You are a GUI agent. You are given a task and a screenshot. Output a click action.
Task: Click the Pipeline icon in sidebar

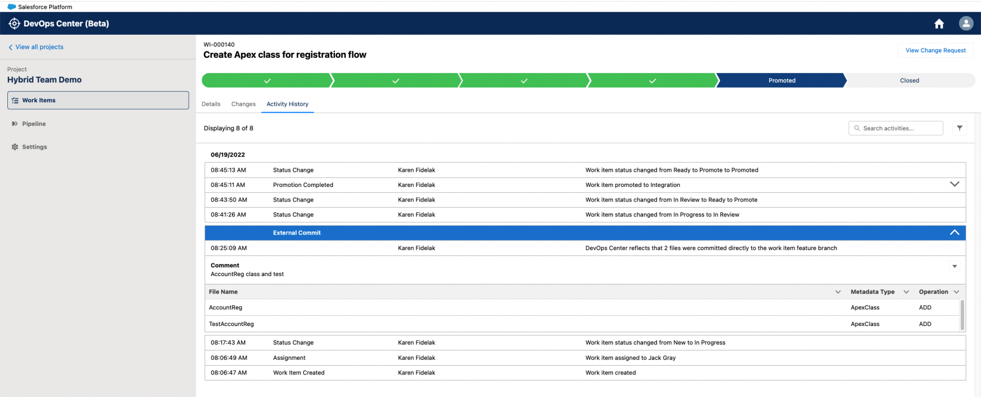coord(15,124)
